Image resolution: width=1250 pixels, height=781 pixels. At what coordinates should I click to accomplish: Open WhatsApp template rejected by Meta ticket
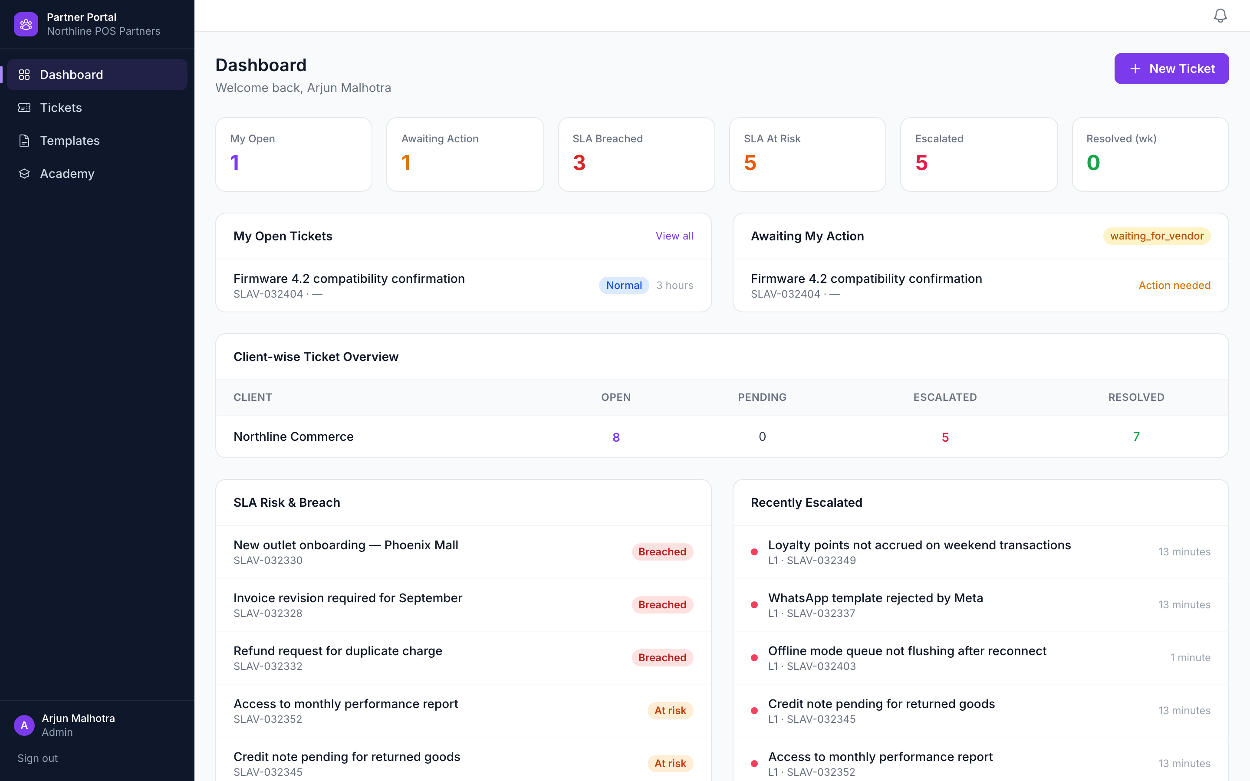point(980,605)
